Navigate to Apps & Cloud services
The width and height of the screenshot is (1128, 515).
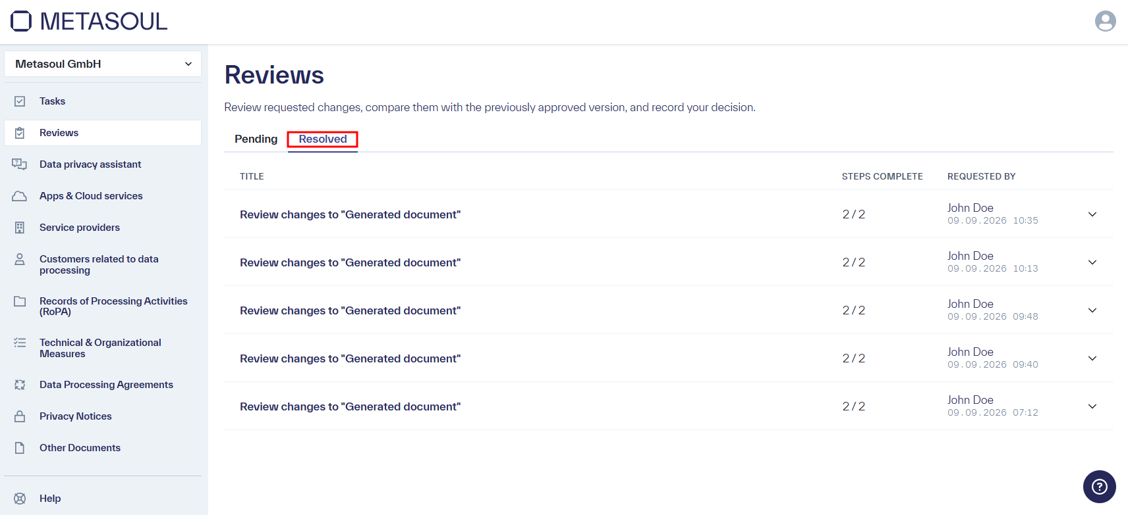103,196
